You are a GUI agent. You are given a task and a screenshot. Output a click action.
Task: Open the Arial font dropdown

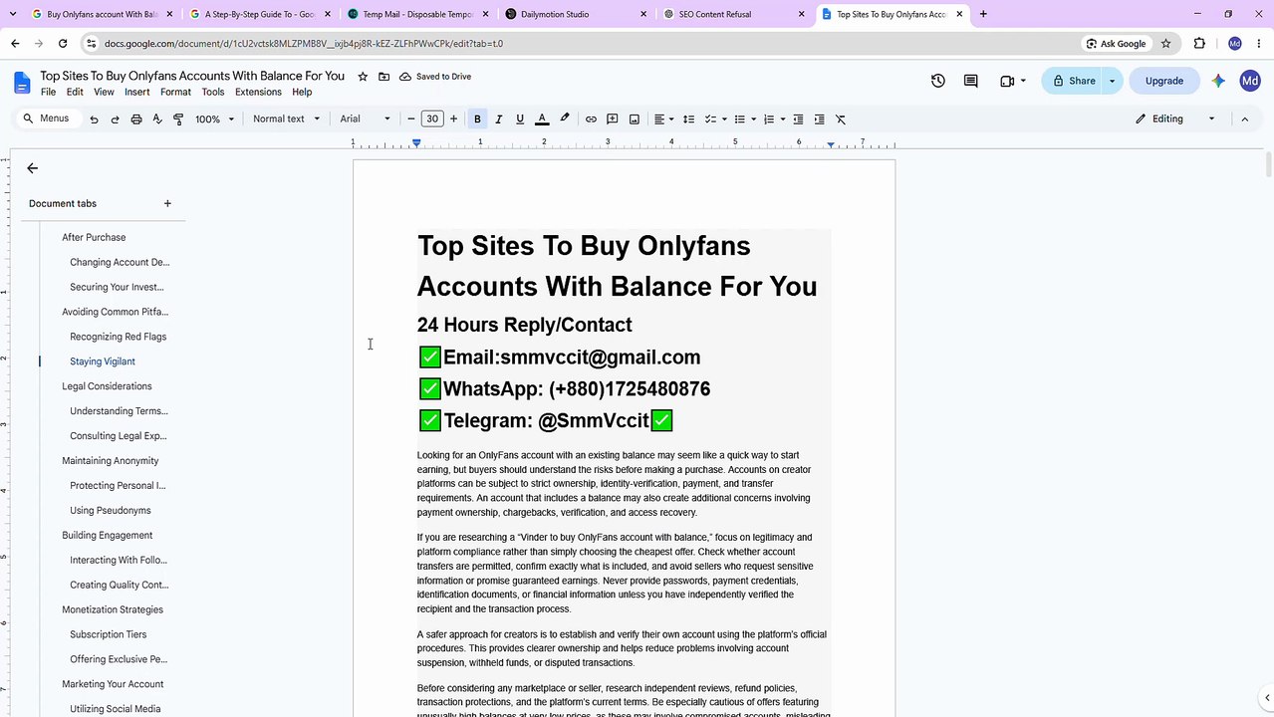365,119
